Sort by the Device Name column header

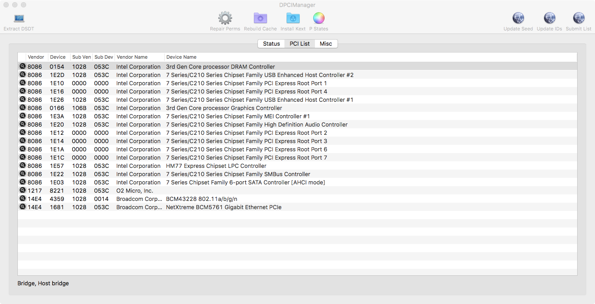371,57
